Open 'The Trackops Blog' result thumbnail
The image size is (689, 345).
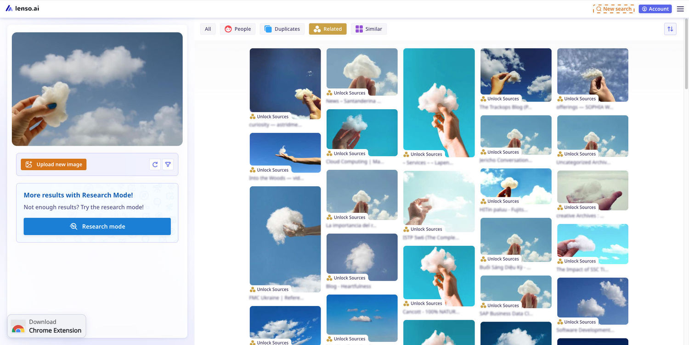pos(516,75)
